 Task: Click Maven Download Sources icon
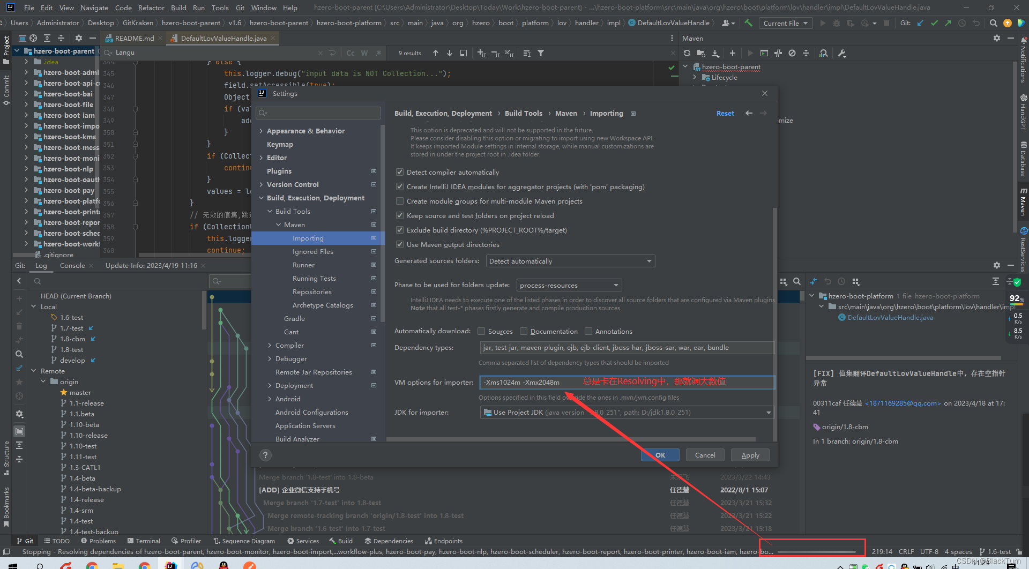[x=715, y=53]
